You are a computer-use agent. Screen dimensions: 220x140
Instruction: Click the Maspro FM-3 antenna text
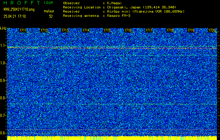(x=119, y=16)
